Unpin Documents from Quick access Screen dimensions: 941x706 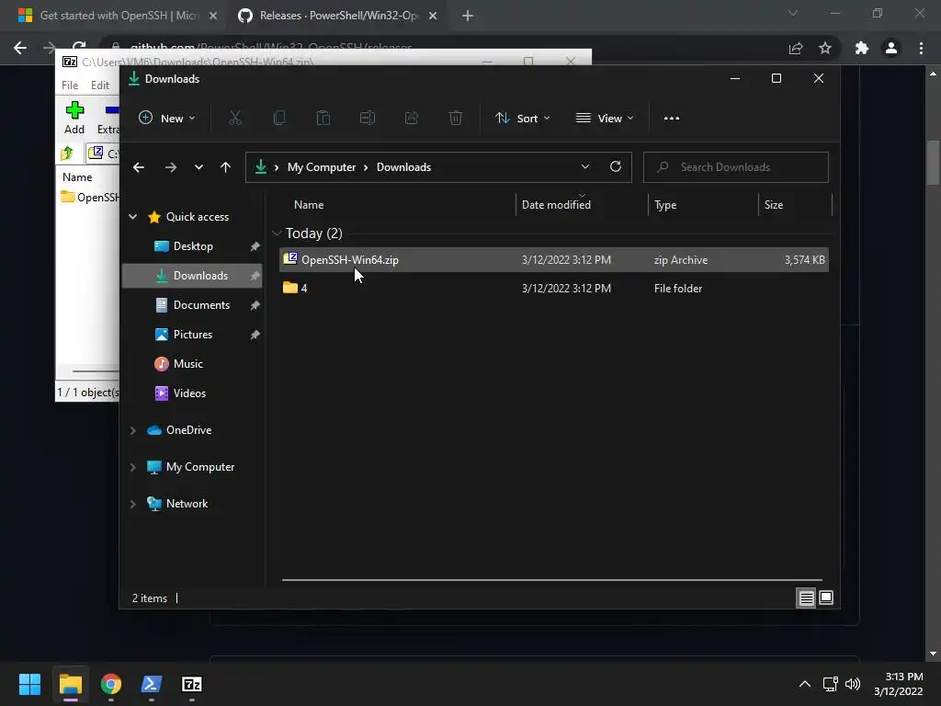(255, 305)
